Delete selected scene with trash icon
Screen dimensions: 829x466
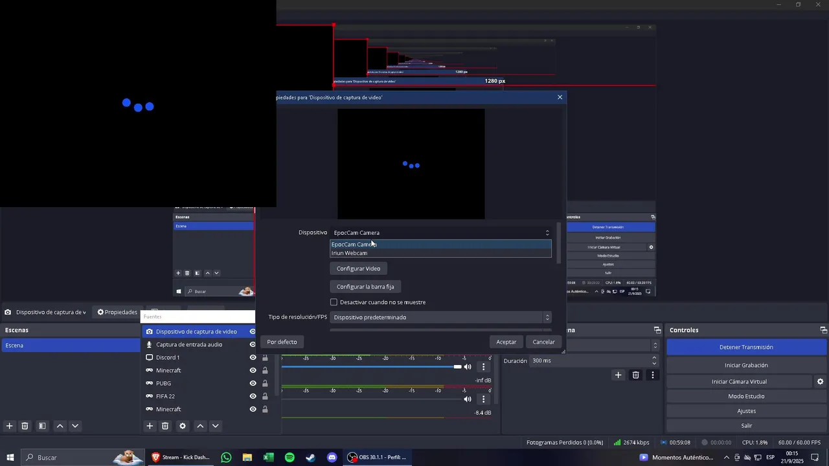[25, 426]
